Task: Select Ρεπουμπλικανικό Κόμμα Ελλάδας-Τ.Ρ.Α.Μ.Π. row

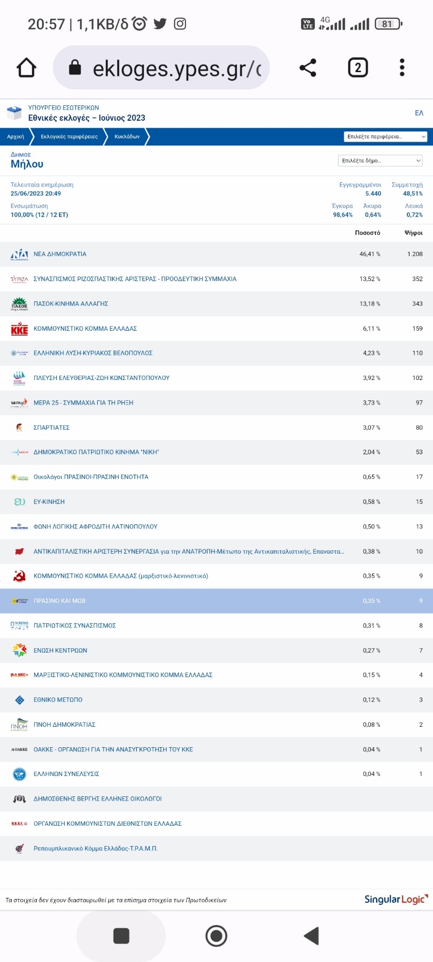Action: (216, 849)
